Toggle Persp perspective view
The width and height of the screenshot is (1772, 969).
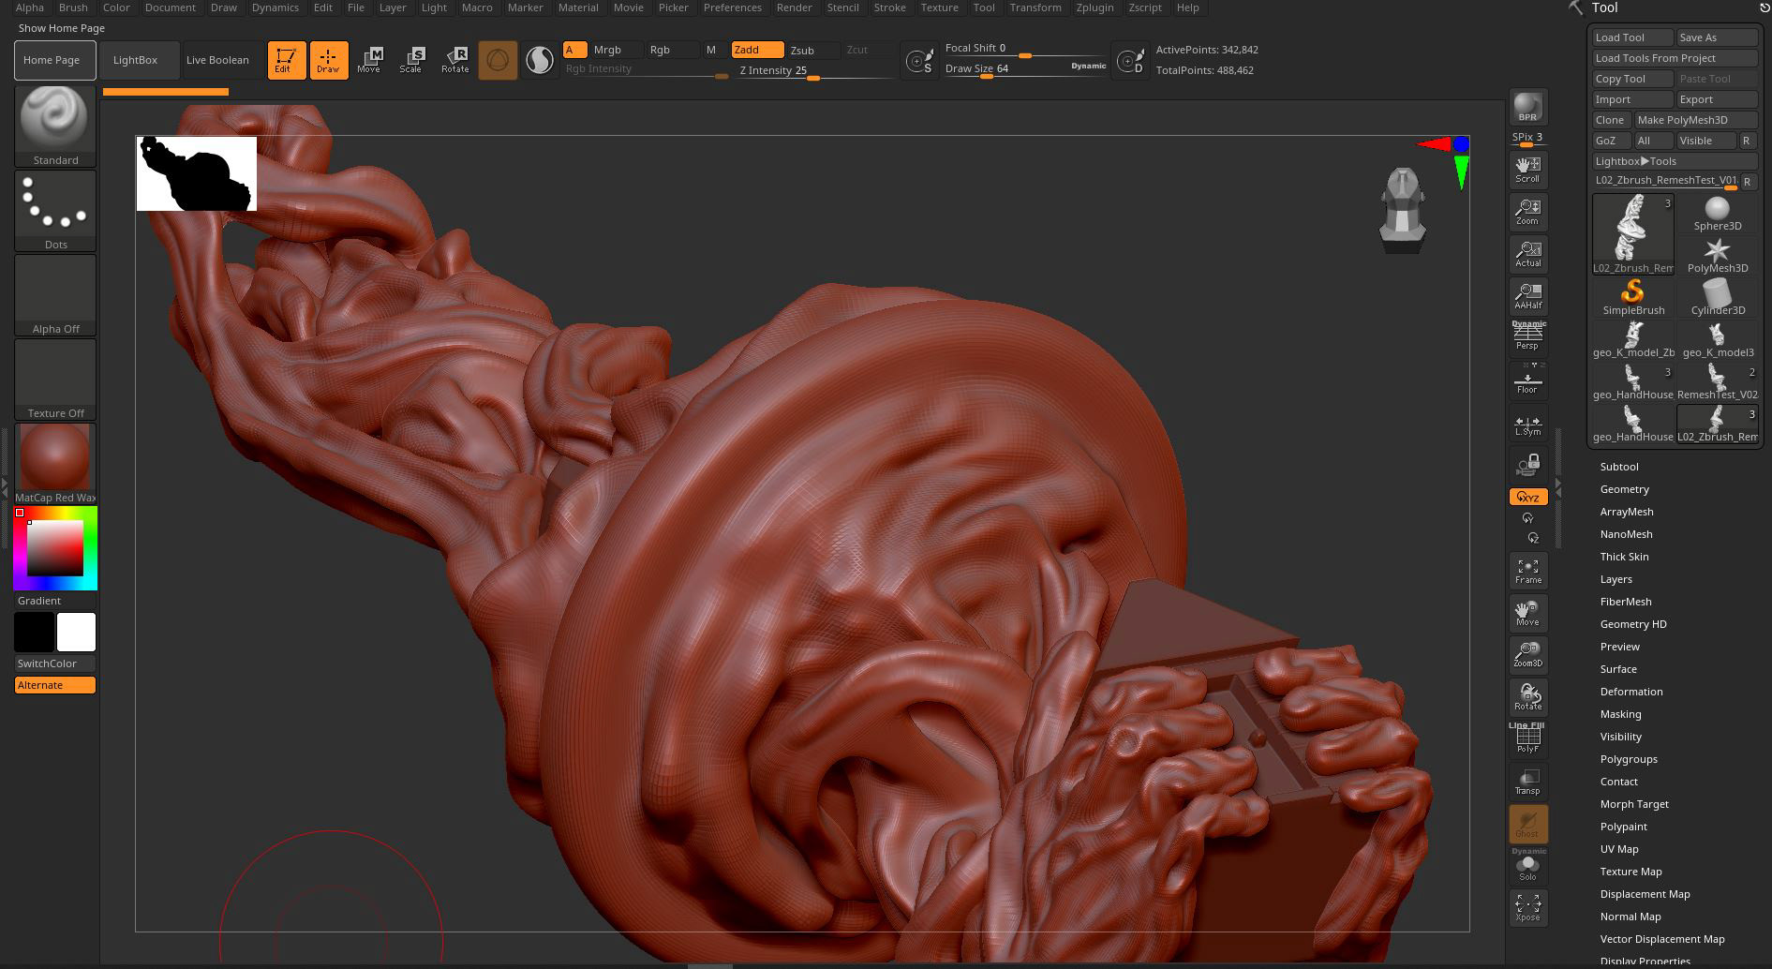[1527, 336]
